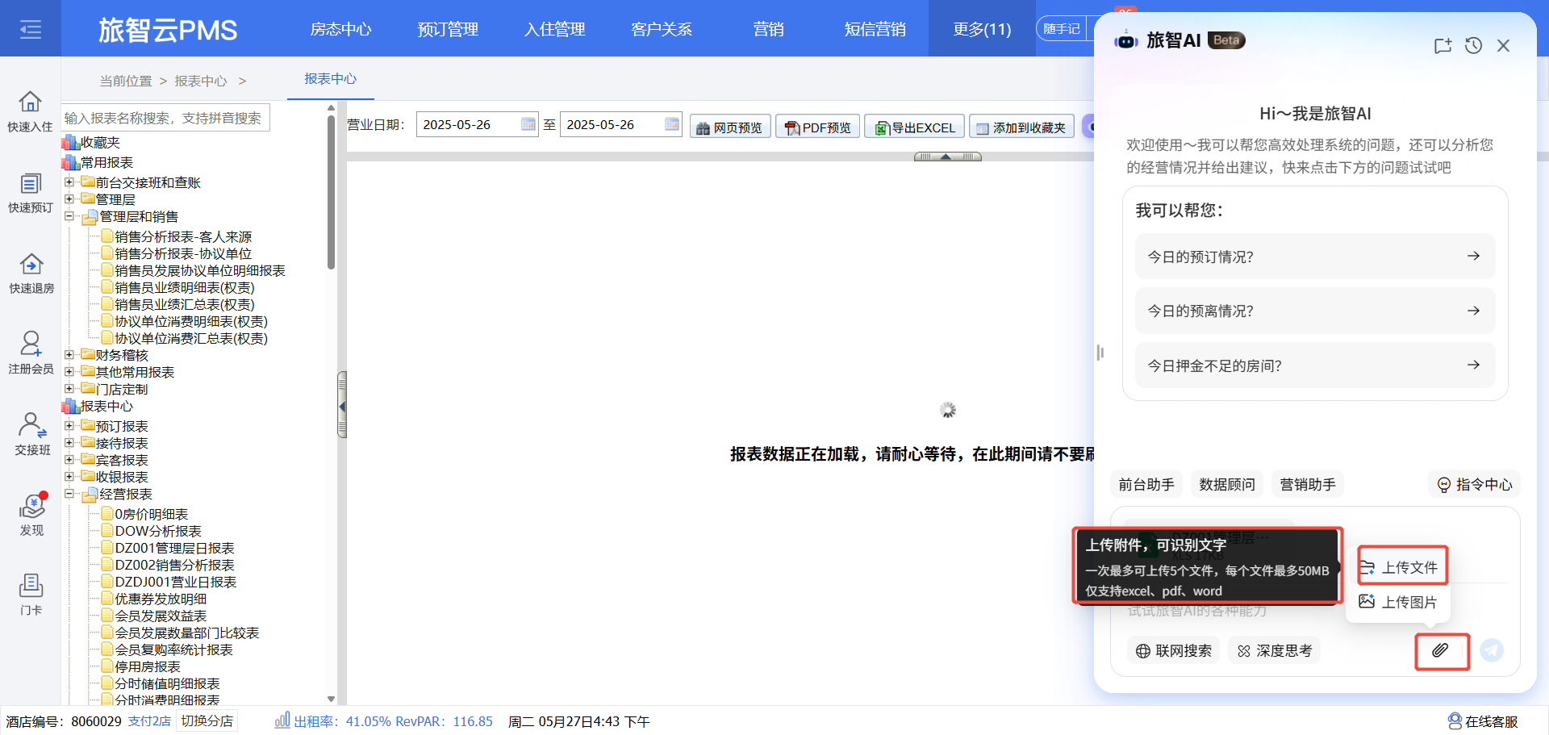This screenshot has width=1549, height=735.
Task: Ask 今日的预订情况? suggestion
Action: (x=1315, y=257)
